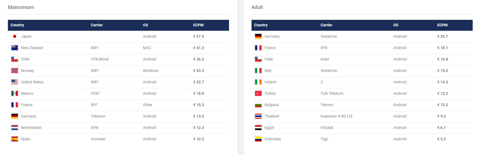Select the Mexico flag icon
This screenshot has height=155, width=480.
pyautogui.click(x=15, y=93)
